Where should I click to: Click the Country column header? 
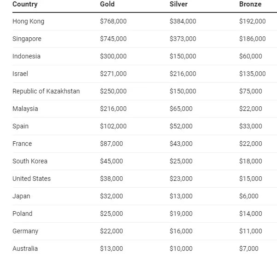pyautogui.click(x=25, y=4)
